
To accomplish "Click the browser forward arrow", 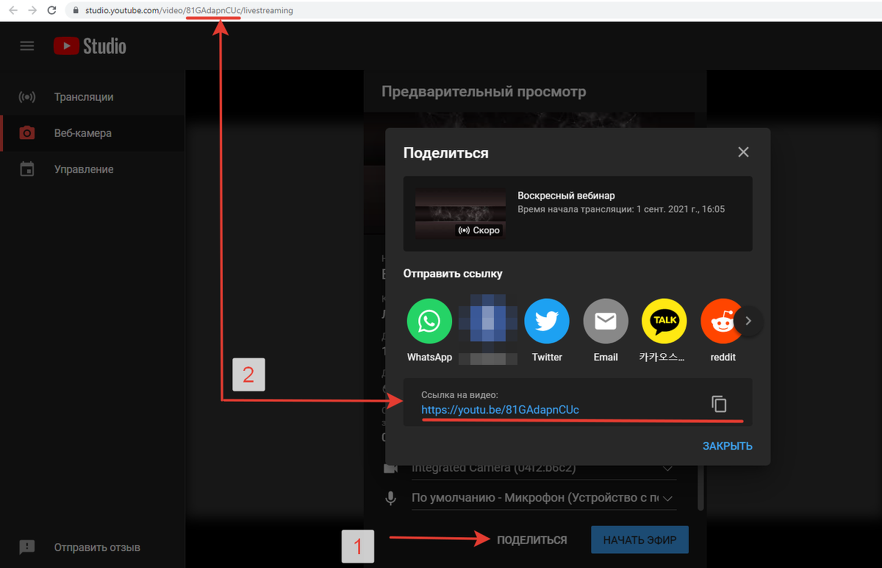I will pos(32,10).
